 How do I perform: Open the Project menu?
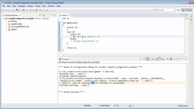tap(30, 6)
